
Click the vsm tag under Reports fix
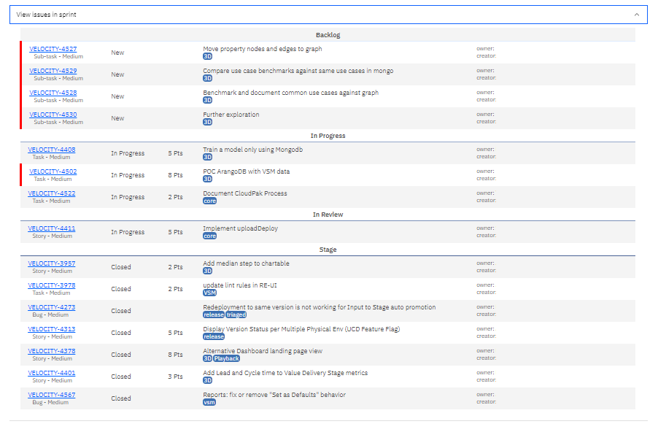point(209,402)
